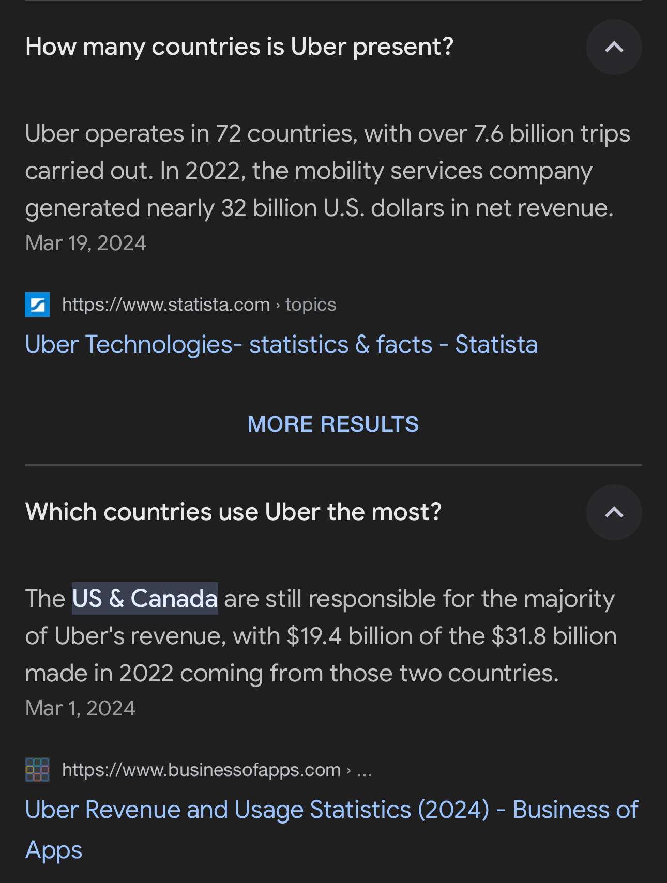667x883 pixels.
Task: Click the "Mar 1, 2024" date label
Action: coord(80,708)
